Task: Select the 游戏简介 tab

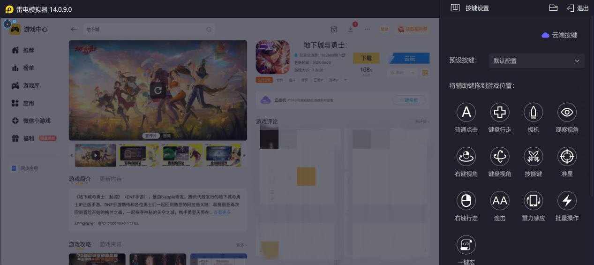Action: [80, 179]
